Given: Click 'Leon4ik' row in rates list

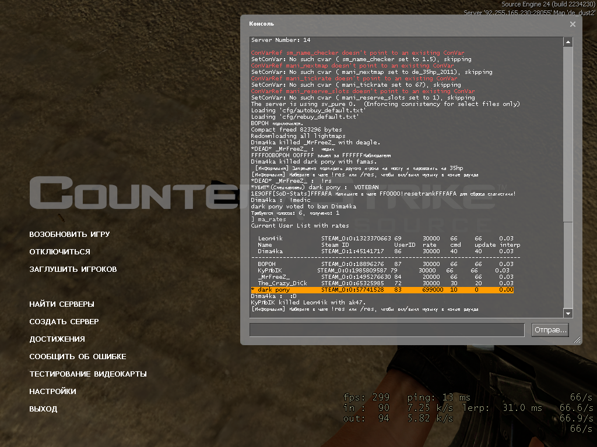Looking at the screenshot, I should tap(386, 238).
